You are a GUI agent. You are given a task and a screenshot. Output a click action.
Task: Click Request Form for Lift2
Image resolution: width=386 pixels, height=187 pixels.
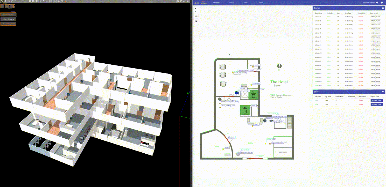click(376, 104)
